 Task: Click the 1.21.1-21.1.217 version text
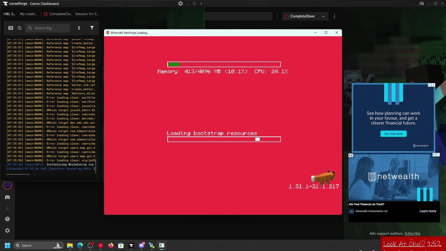314,187
